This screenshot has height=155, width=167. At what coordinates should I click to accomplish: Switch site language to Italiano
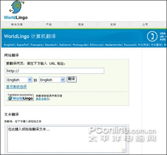[x=65, y=45]
